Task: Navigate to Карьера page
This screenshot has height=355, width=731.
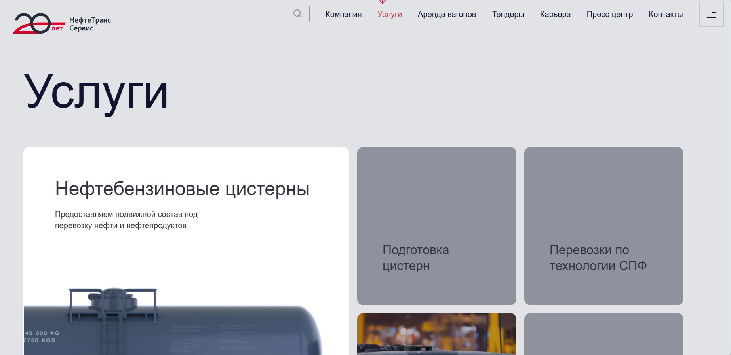Action: pyautogui.click(x=555, y=14)
